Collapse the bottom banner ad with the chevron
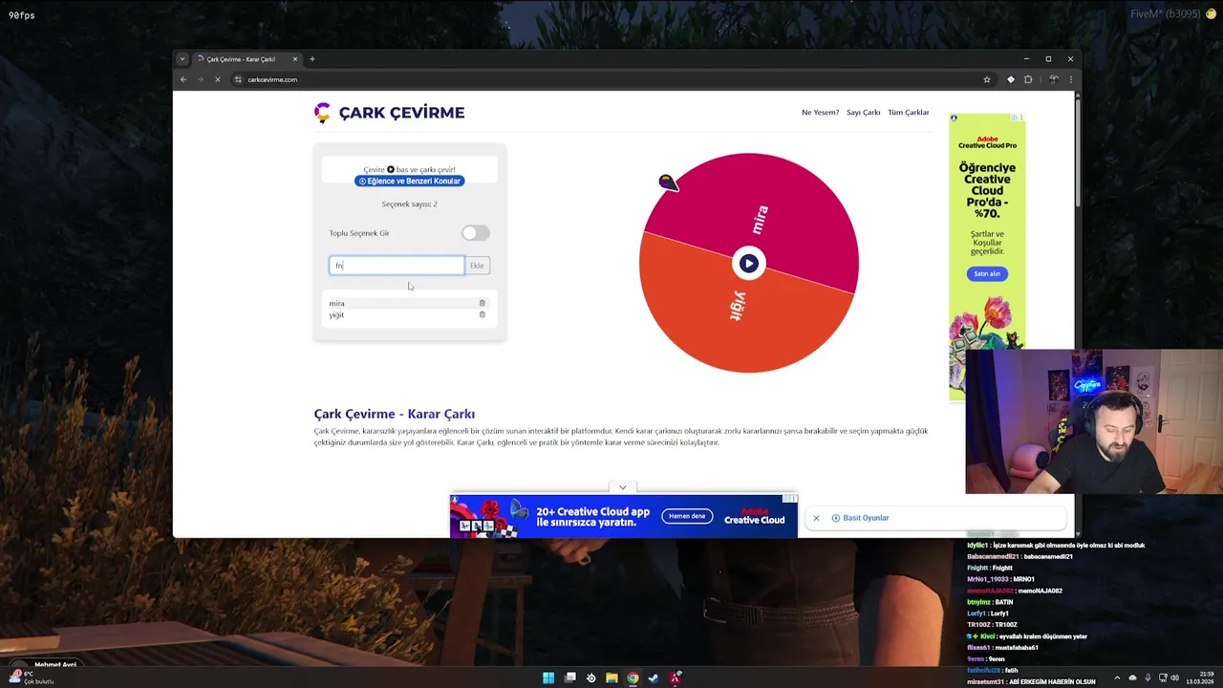This screenshot has height=688, width=1223. [x=622, y=487]
